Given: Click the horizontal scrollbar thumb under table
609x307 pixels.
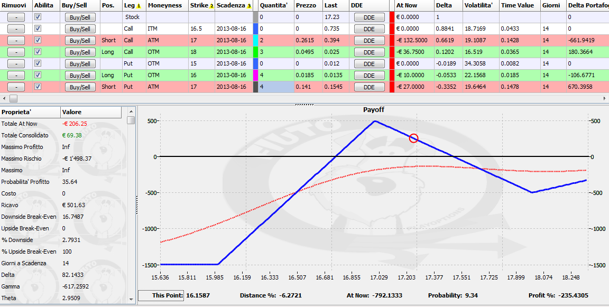Looking at the screenshot, I should pyautogui.click(x=13, y=99).
